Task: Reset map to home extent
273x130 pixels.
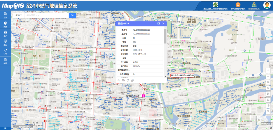Action: 268,88
